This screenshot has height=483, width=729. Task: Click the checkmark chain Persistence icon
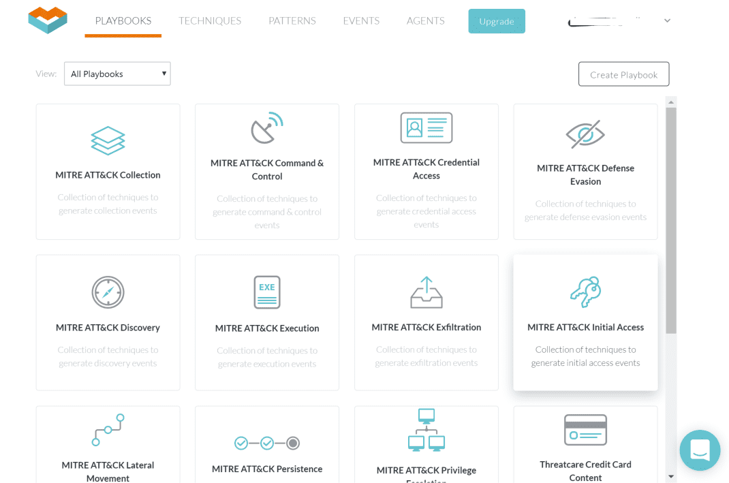[267, 443]
